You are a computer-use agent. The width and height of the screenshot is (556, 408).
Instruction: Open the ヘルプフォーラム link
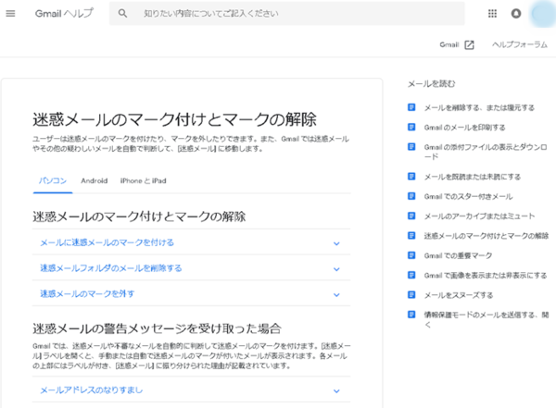click(520, 44)
